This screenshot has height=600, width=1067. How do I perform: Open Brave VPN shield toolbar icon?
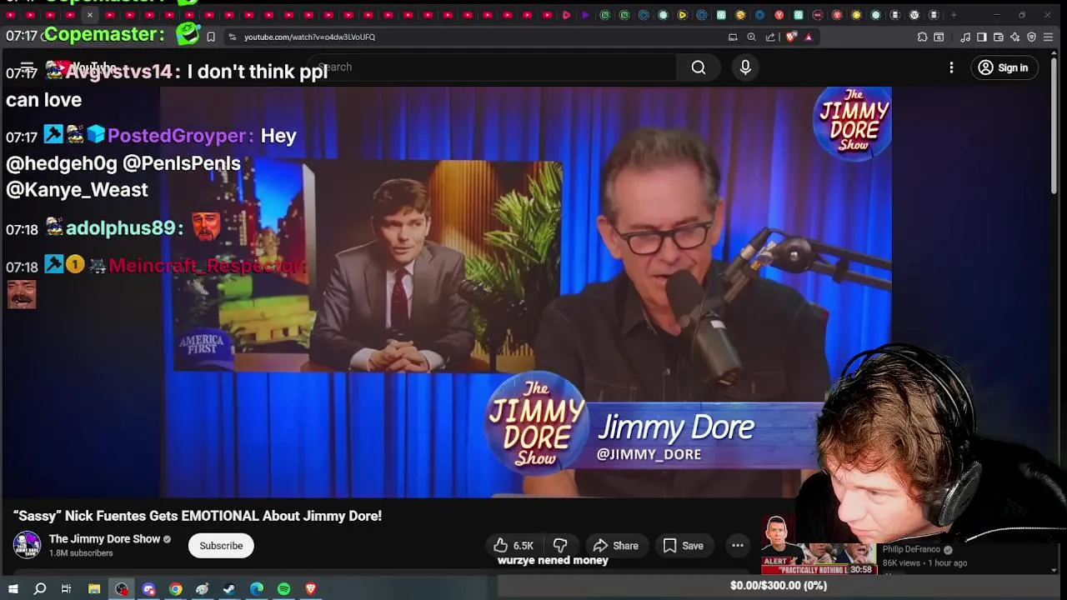[x=1031, y=37]
